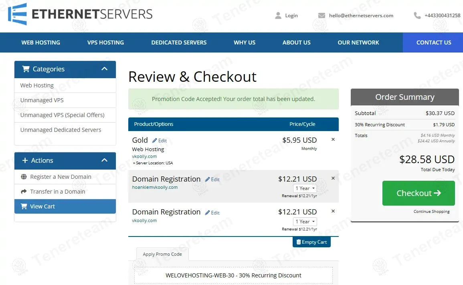This screenshot has height=285, width=463.
Task: Open Unmanaged VPS (Special Offers) category
Action: pos(62,115)
